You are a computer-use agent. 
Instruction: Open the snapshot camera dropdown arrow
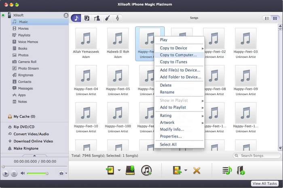click(66, 173)
